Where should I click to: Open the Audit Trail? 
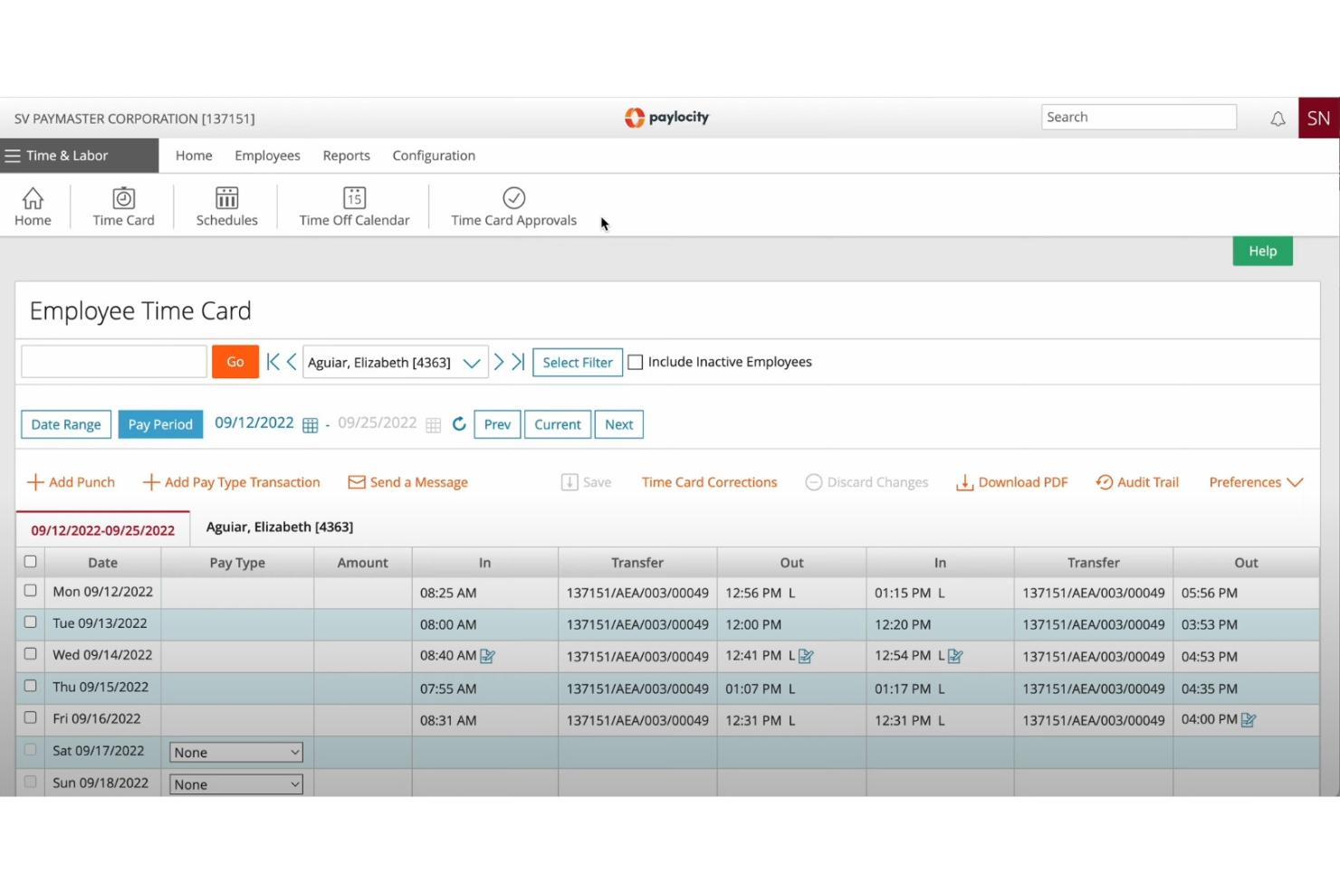[1137, 482]
